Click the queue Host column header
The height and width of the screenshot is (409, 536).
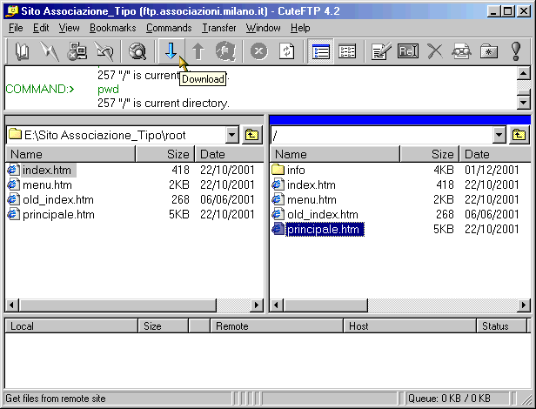point(410,326)
